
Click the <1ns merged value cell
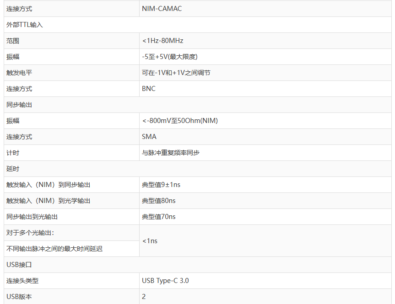point(150,240)
